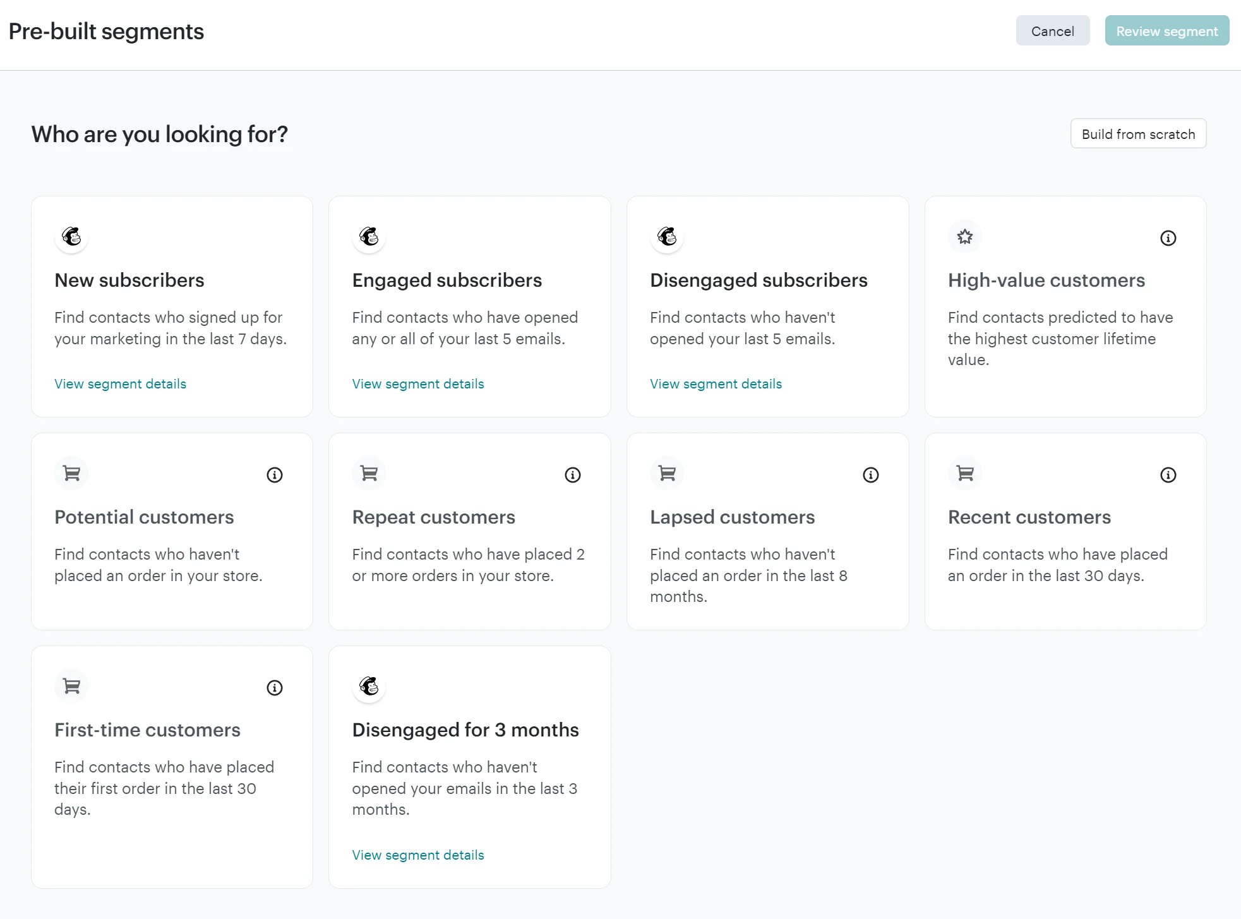Click the star icon on High-value customers card
This screenshot has height=919, width=1241.
965,237
